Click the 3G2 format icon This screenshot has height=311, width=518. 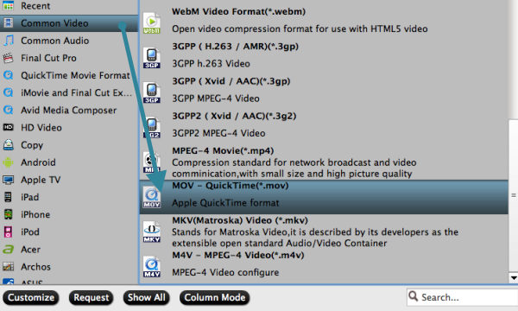click(152, 128)
